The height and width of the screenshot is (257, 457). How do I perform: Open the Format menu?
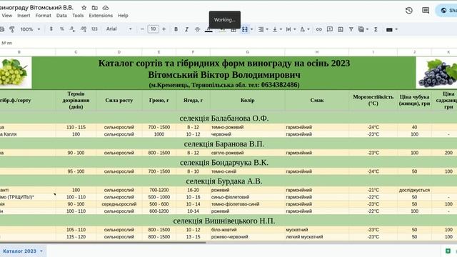click(x=43, y=16)
